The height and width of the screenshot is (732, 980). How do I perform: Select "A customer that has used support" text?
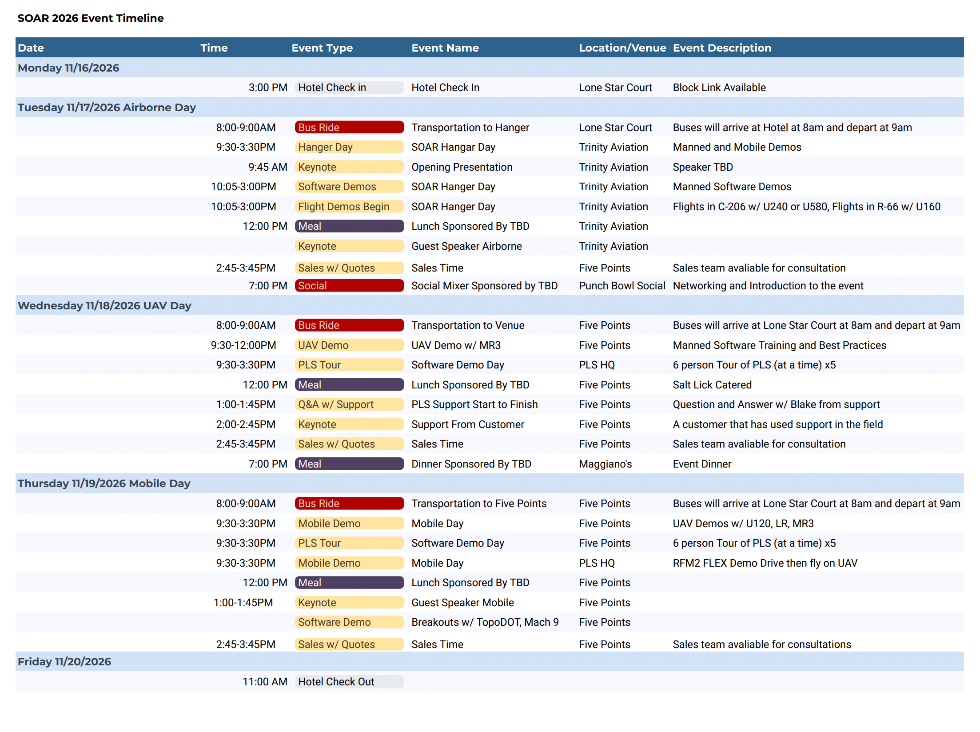pyautogui.click(x=777, y=424)
